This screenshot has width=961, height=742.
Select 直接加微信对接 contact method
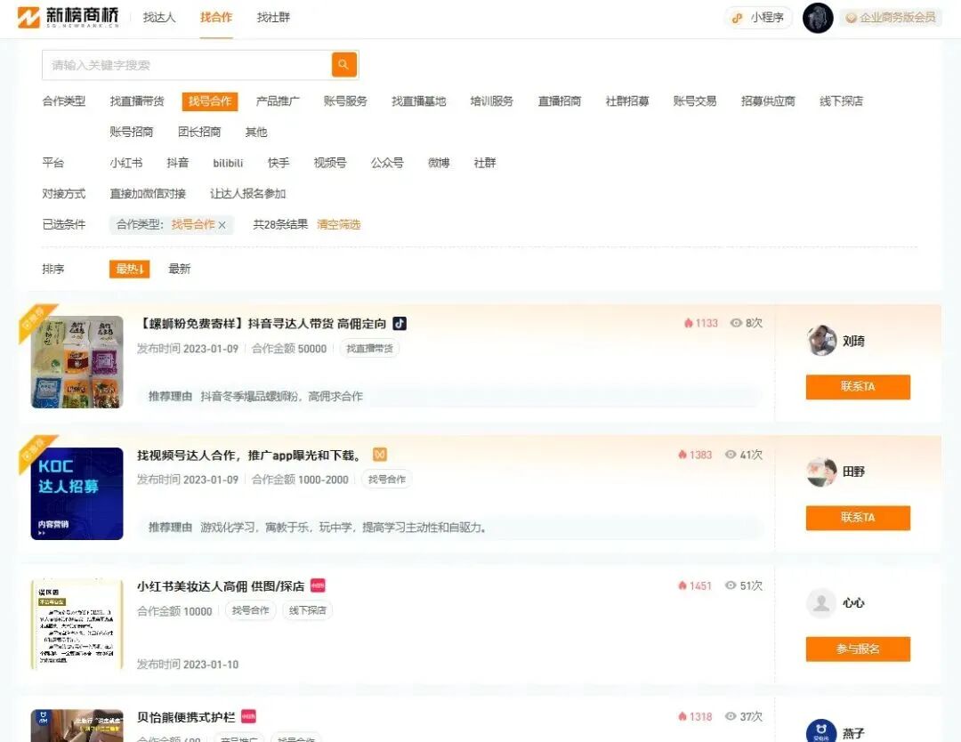click(x=148, y=194)
